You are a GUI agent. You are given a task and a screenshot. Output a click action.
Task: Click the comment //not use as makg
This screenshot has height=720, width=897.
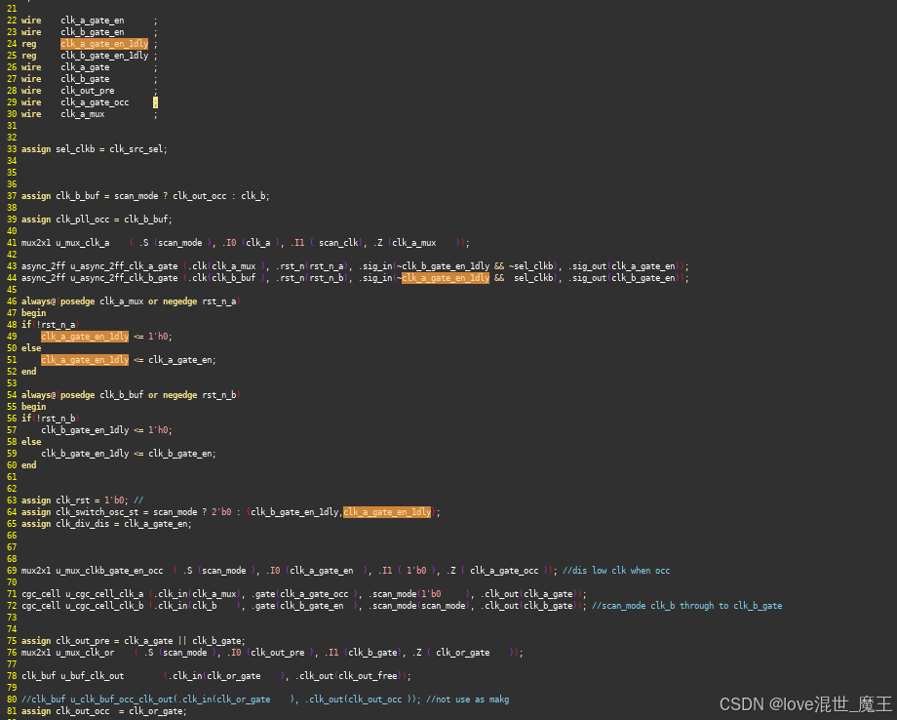470,699
